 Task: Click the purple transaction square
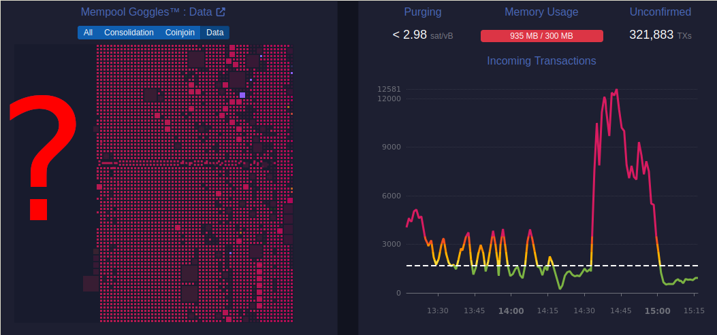(242, 95)
